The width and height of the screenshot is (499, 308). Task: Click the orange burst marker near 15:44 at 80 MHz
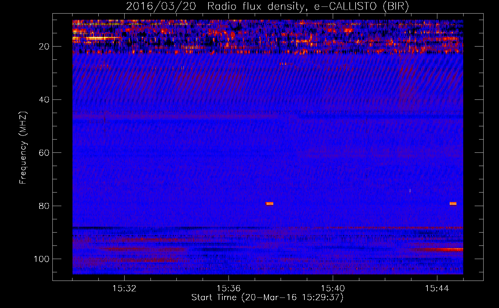point(453,204)
